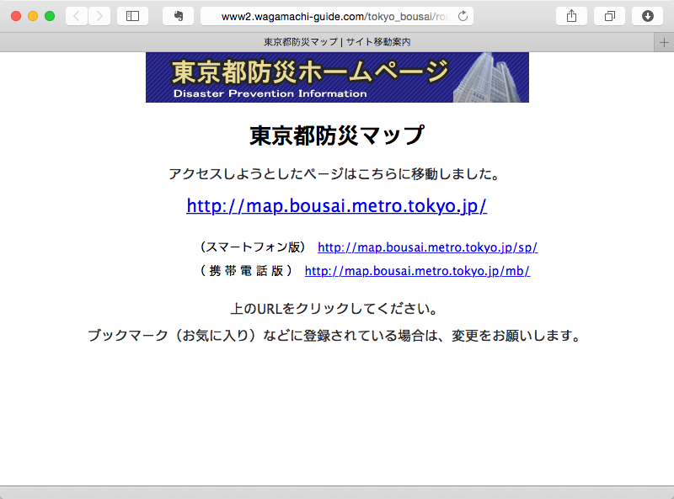Viewport: 674px width, 499px height.
Task: Show all tabs with the tabs icon
Action: pyautogui.click(x=609, y=16)
